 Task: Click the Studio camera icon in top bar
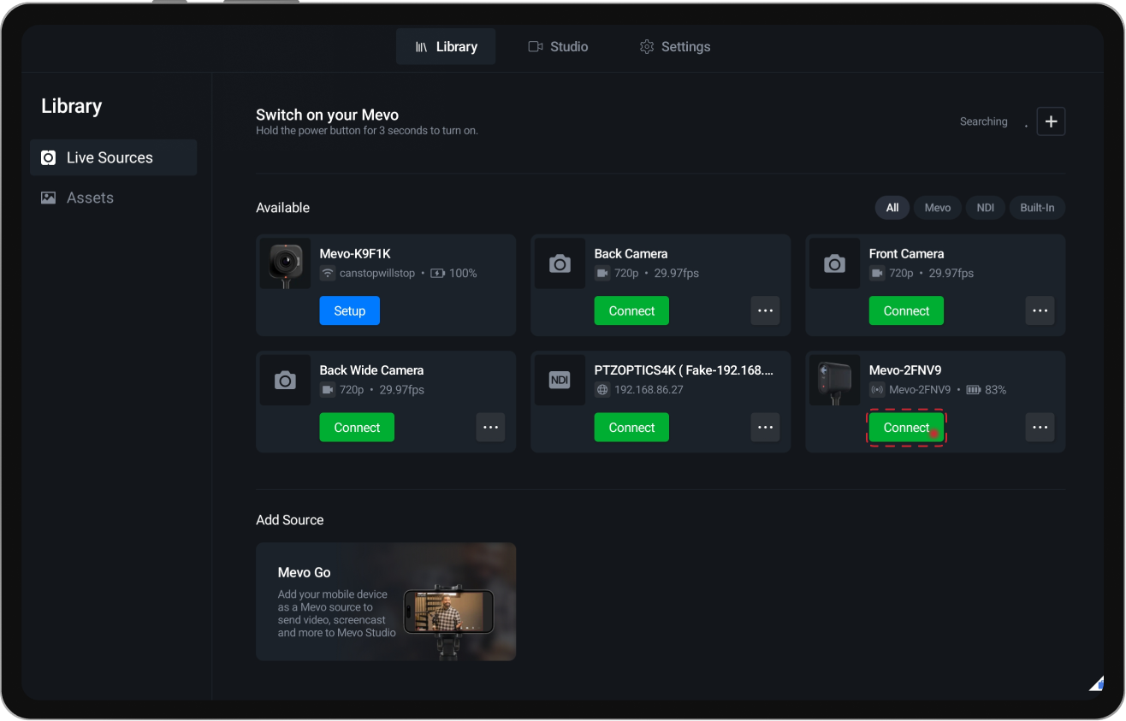click(536, 47)
